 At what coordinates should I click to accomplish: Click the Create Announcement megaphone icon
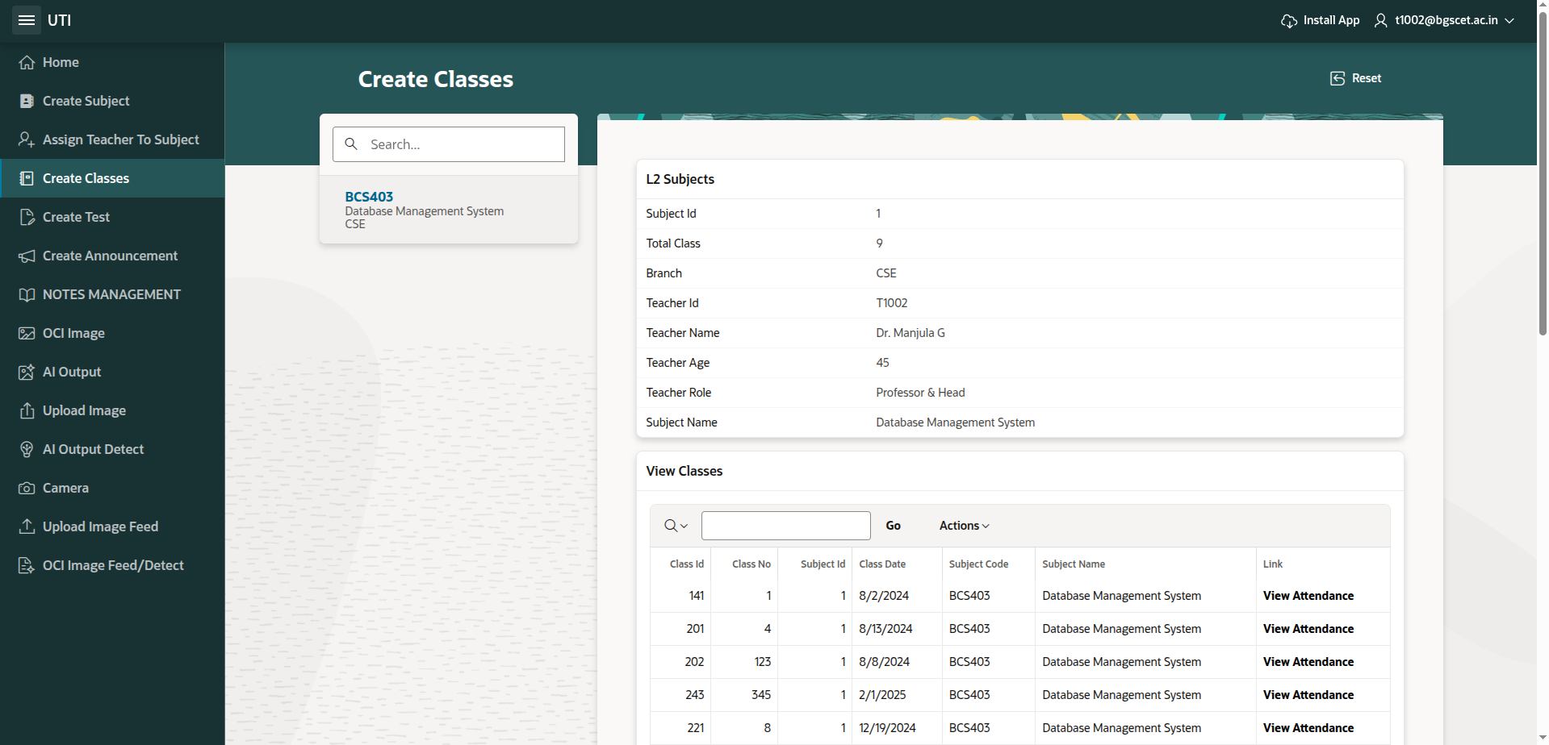coord(27,256)
